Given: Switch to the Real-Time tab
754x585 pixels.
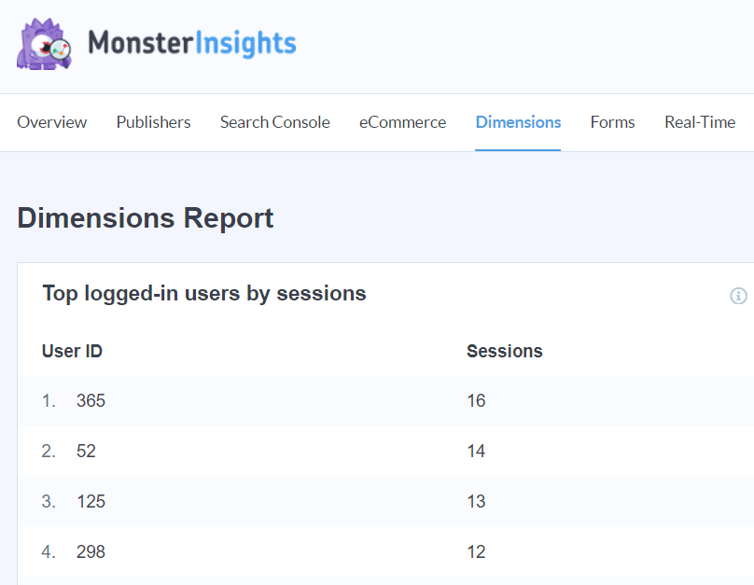Looking at the screenshot, I should click(700, 122).
